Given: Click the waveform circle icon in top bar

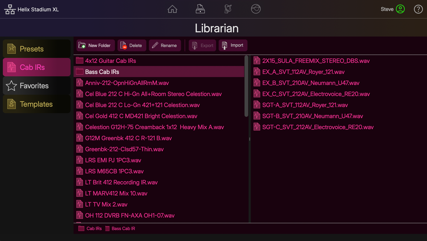Looking at the screenshot, I should [255, 9].
